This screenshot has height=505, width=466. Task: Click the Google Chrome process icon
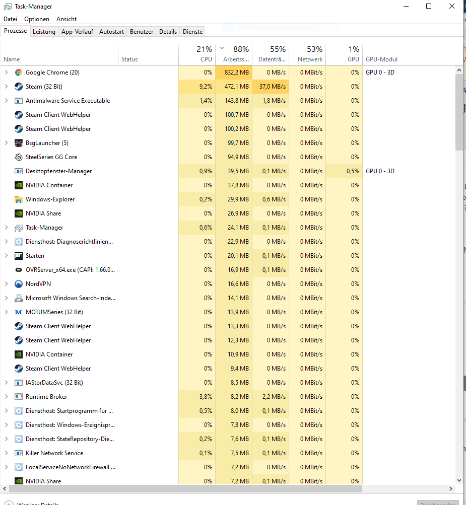[19, 73]
